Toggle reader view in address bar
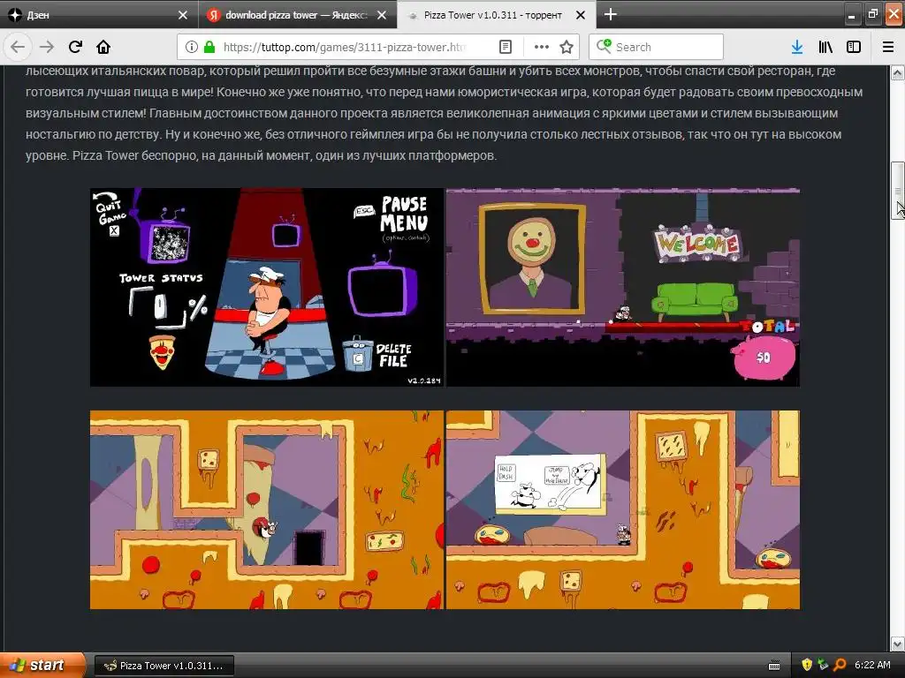 505,47
